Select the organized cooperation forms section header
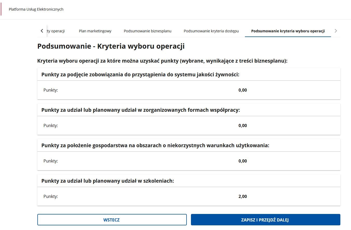The width and height of the screenshot is (351, 230). click(141, 110)
